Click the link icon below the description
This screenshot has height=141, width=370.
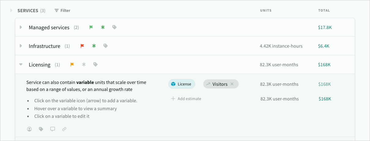tap(64, 129)
